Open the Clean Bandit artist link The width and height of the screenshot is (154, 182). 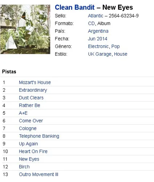tap(75, 7)
